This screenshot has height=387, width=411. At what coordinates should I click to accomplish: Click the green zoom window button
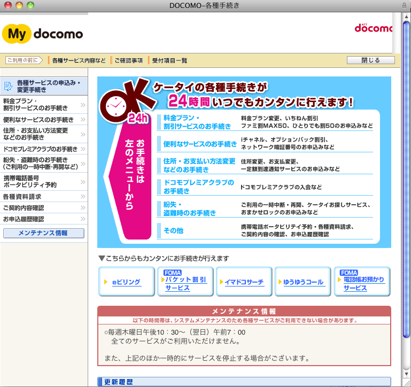tap(30, 5)
